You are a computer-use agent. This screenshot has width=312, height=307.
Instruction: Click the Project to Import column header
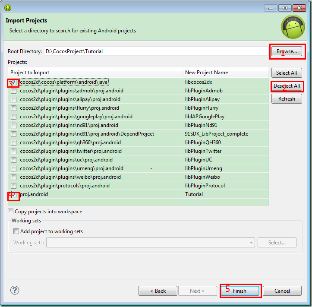coord(95,73)
